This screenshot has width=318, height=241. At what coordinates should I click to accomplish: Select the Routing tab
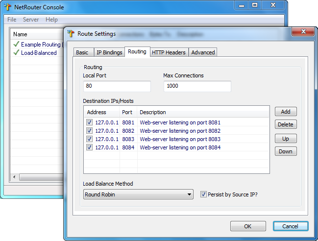tap(137, 52)
